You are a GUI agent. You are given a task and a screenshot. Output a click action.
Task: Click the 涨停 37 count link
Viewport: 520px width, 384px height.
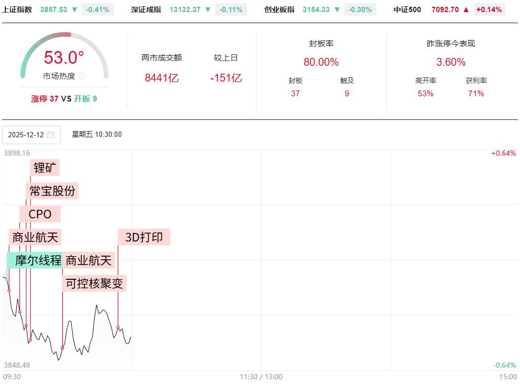coord(45,98)
